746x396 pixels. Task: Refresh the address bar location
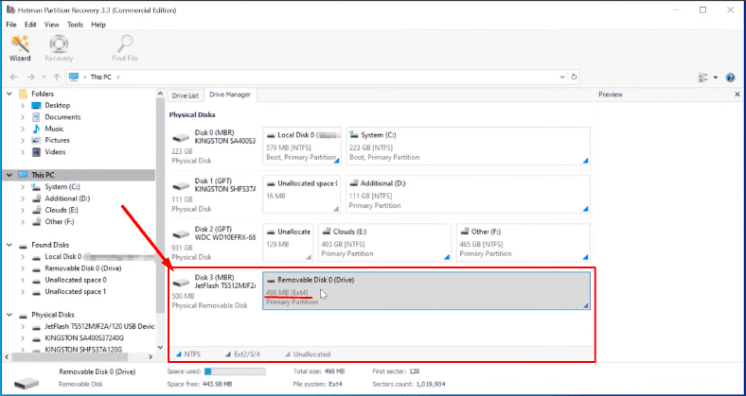(574, 77)
